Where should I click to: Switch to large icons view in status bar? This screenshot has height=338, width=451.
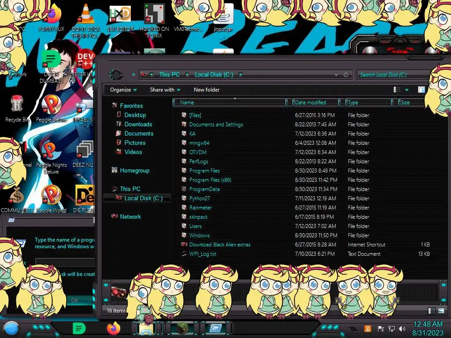click(x=441, y=311)
